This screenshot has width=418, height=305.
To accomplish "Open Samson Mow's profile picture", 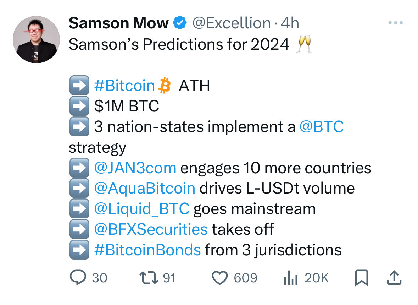I will (x=36, y=39).
